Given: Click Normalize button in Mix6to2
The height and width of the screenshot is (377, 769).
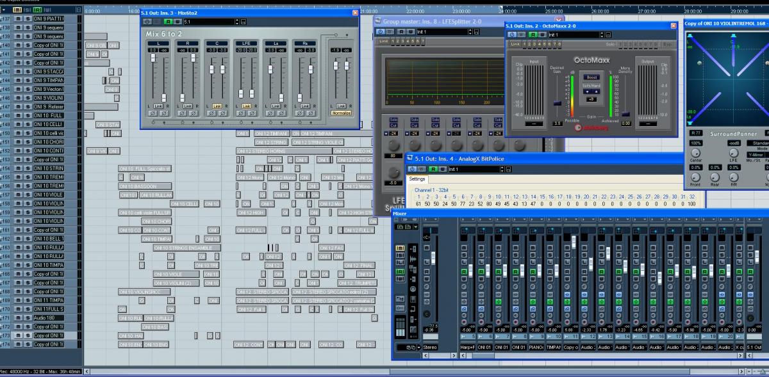Looking at the screenshot, I should point(342,113).
